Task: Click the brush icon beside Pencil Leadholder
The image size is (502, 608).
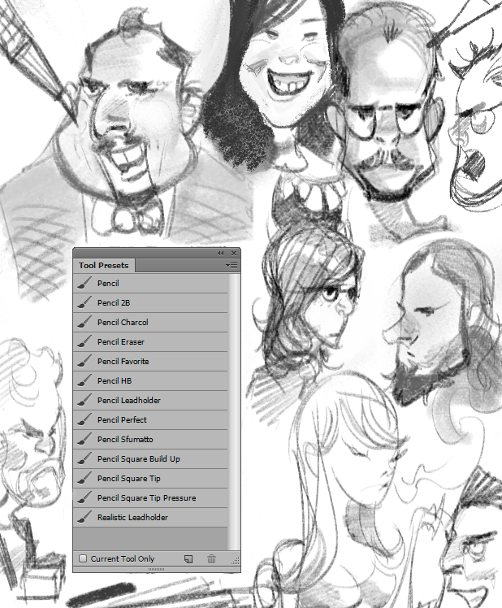Action: (84, 400)
